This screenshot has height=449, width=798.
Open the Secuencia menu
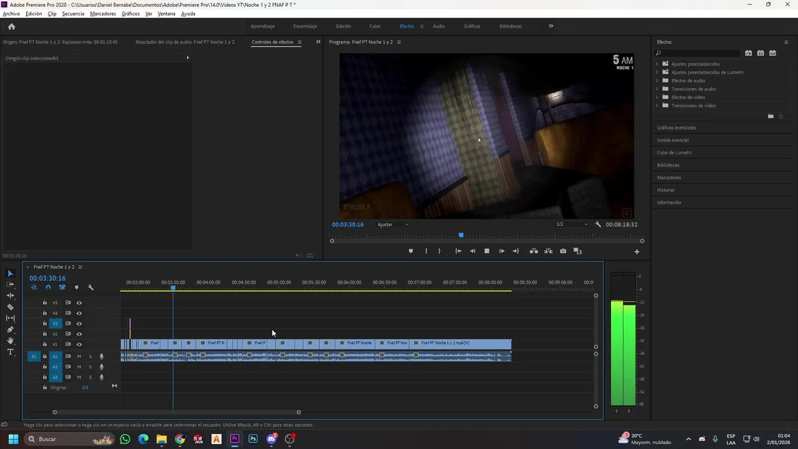point(74,14)
